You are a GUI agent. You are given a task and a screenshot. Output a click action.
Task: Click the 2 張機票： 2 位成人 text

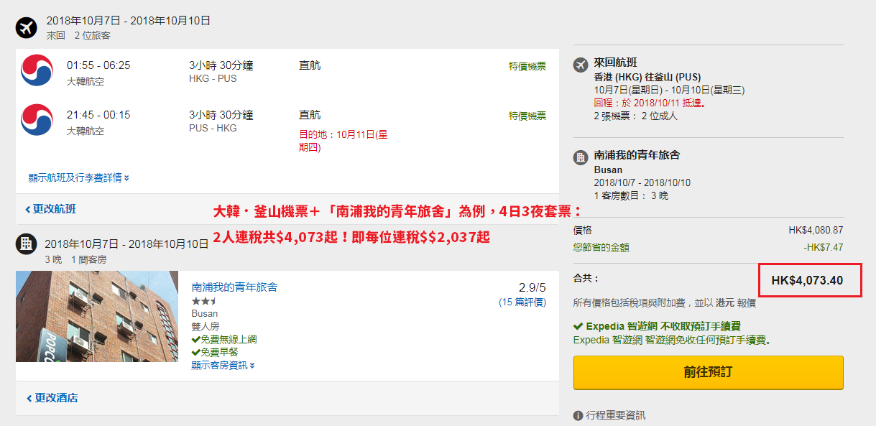click(636, 116)
